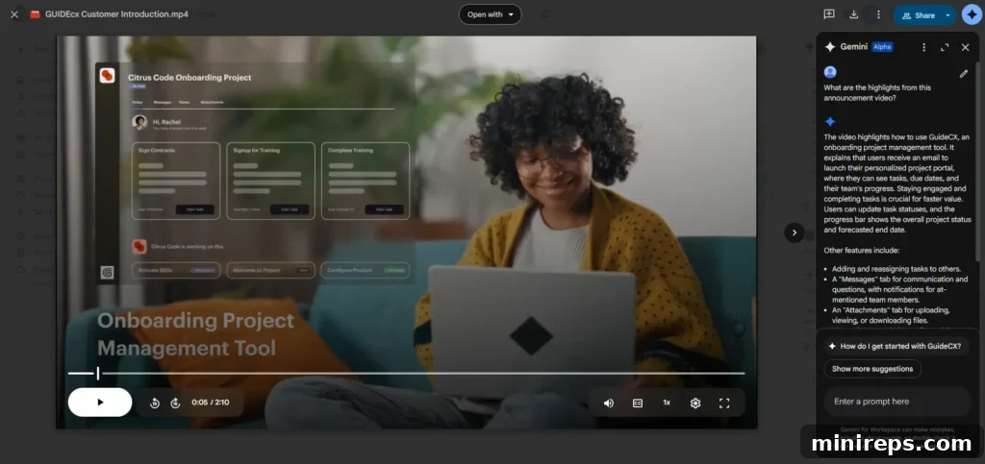Mute the video volume
The height and width of the screenshot is (464, 985).
[608, 403]
